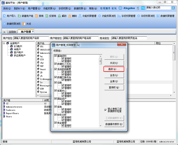Click the 高级 (Advanced) button
Viewport: 178px width, 145px height.
pyautogui.click(x=114, y=69)
